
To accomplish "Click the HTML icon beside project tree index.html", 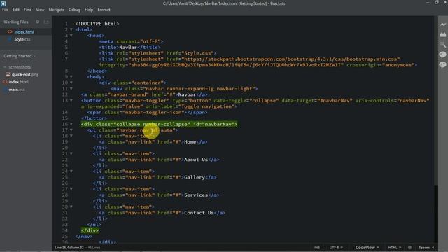I will 5,82.
